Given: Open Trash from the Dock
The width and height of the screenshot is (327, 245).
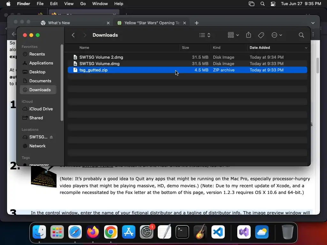Looking at the screenshot, I should [288, 232].
